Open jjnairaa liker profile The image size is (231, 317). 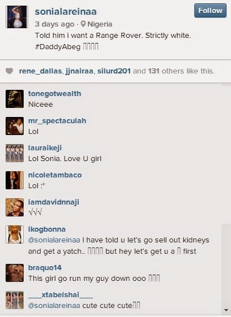(79, 71)
